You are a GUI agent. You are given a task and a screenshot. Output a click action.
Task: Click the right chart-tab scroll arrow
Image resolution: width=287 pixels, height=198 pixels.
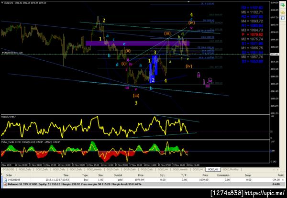click(x=277, y=170)
